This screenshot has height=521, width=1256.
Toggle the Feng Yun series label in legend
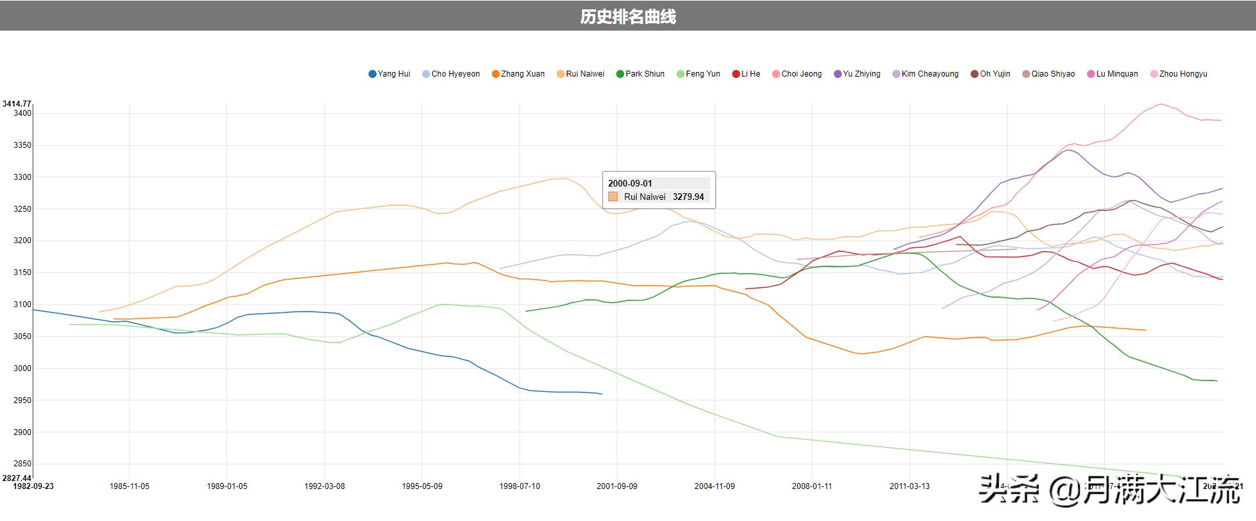703,74
